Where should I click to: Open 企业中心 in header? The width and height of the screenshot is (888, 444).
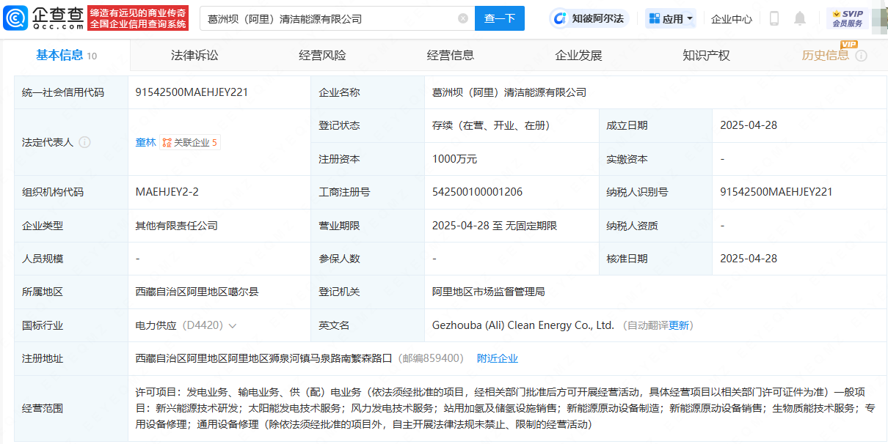point(732,18)
